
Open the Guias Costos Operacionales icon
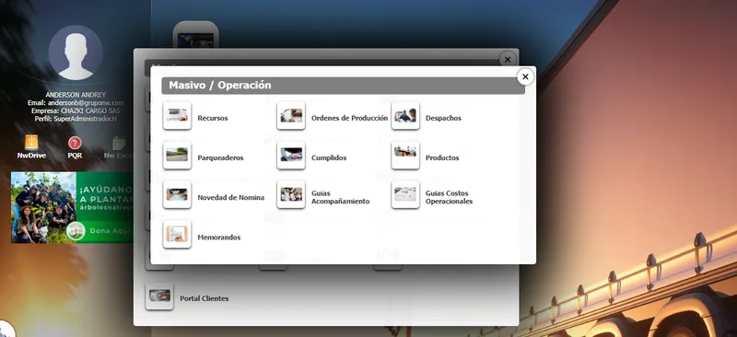coord(405,194)
